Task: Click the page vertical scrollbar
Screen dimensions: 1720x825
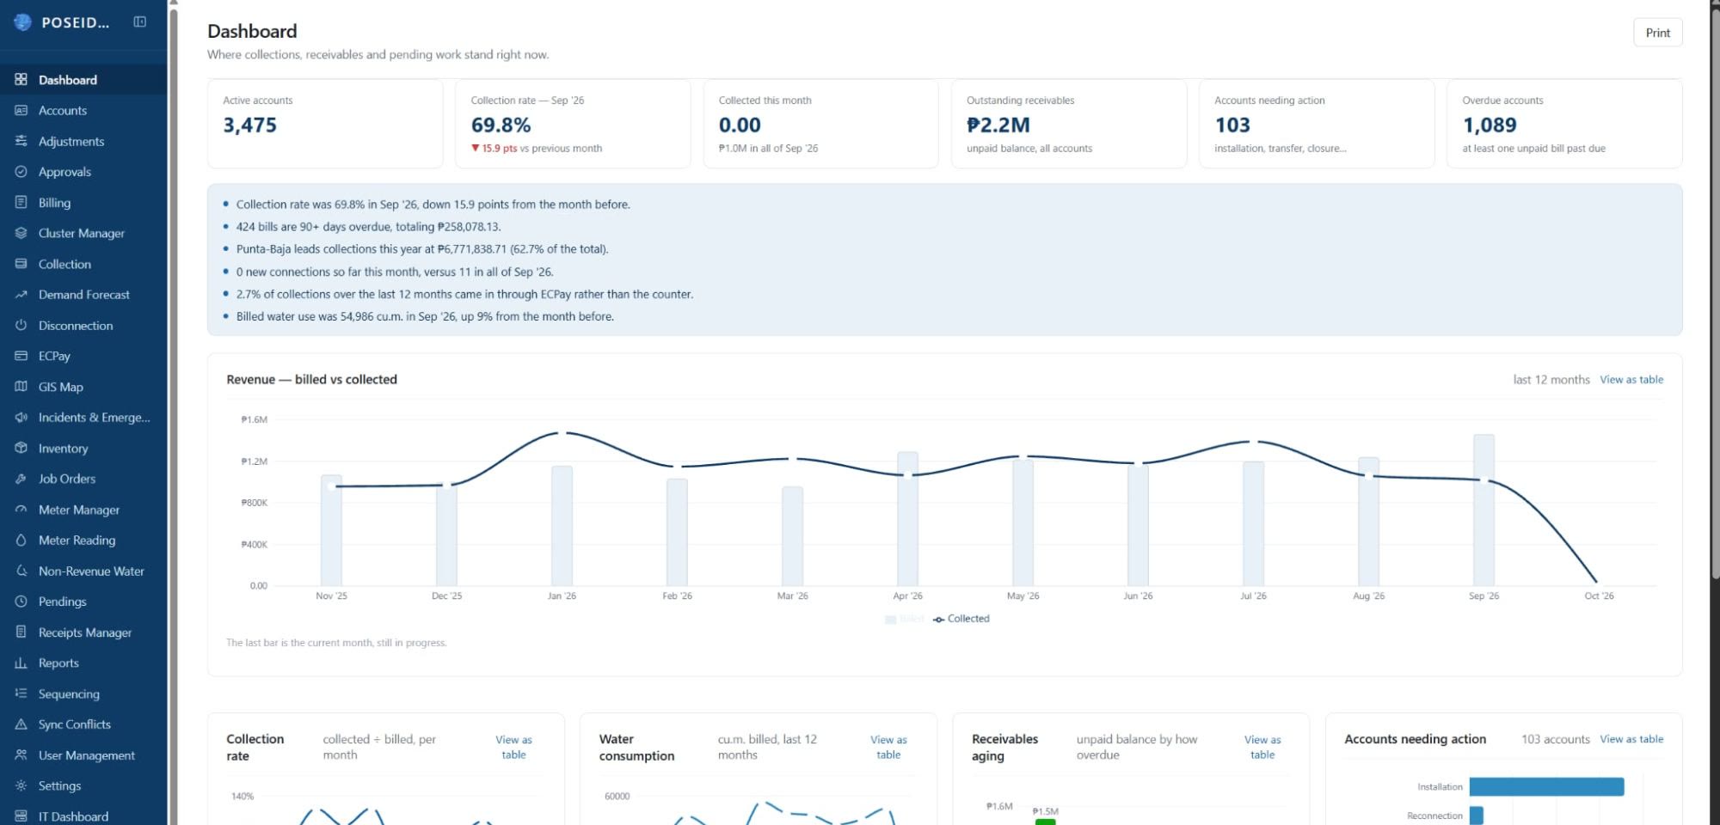Action: tap(1715, 292)
